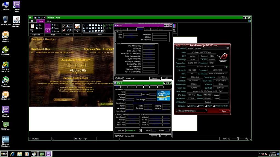Click Windows Explorer folder taskbar icon
280x157 pixels.
20,154
